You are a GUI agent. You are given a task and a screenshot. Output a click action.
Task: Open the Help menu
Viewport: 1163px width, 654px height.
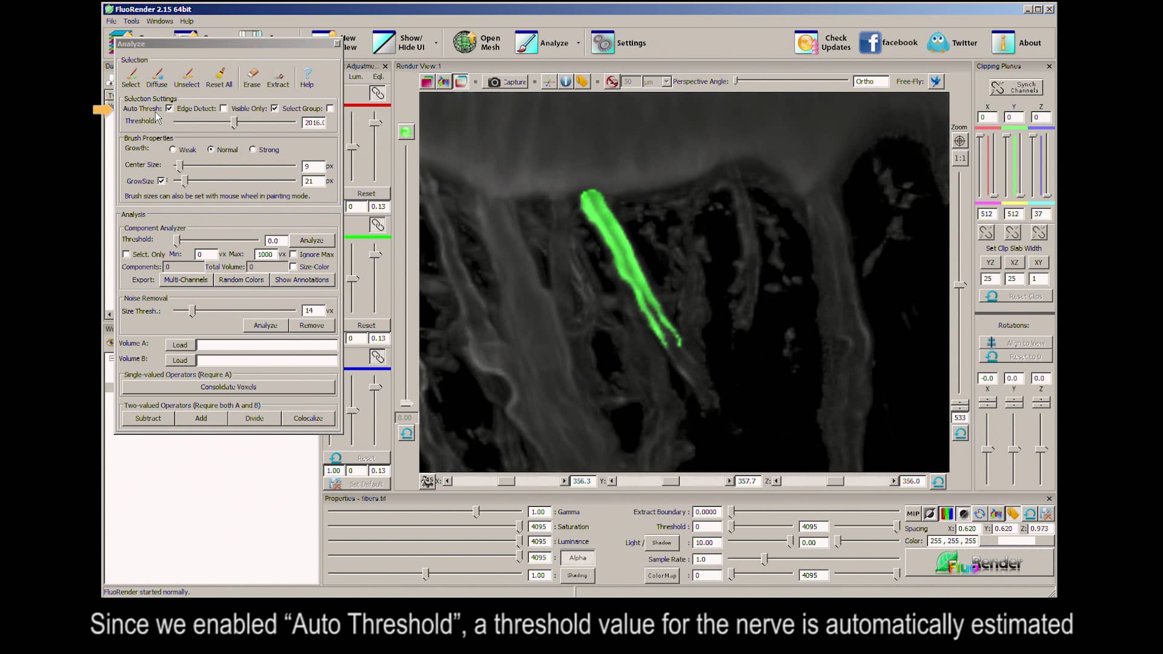[x=187, y=21]
